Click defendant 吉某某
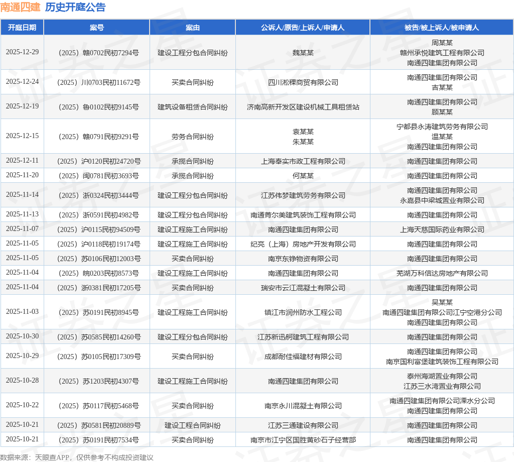Image resolution: width=514 pixels, height=462 pixels. (442, 87)
